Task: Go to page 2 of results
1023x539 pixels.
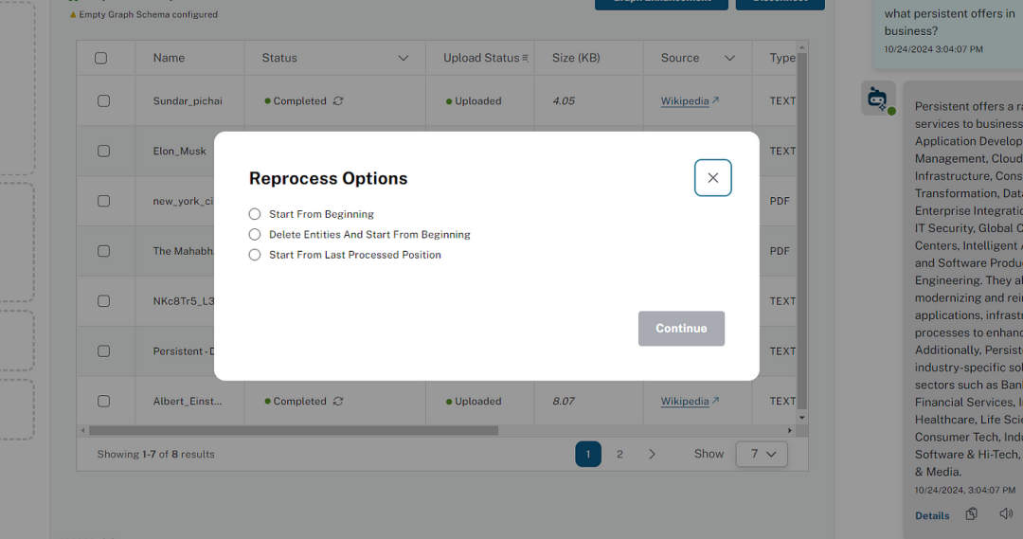Action: pos(619,454)
